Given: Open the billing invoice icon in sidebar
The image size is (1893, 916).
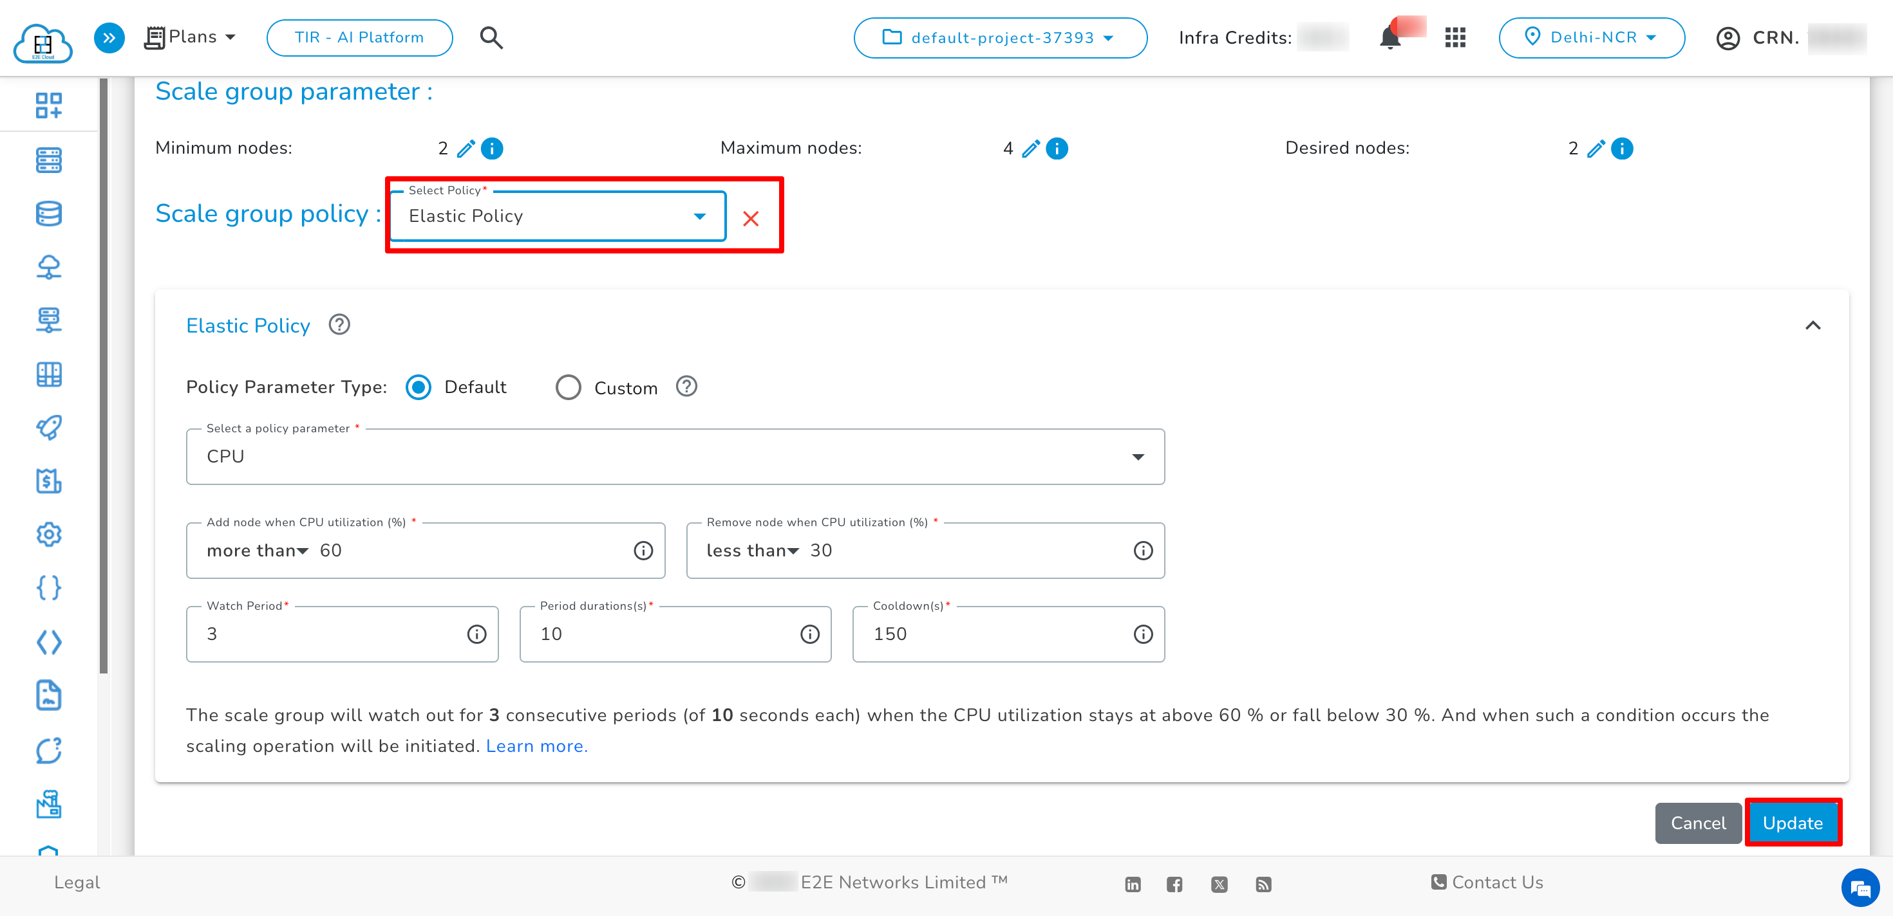Looking at the screenshot, I should (48, 482).
